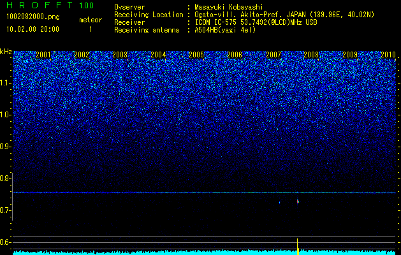The image size is (401, 255).
Task: Click the 2009 time marker
Action: pyautogui.click(x=350, y=55)
